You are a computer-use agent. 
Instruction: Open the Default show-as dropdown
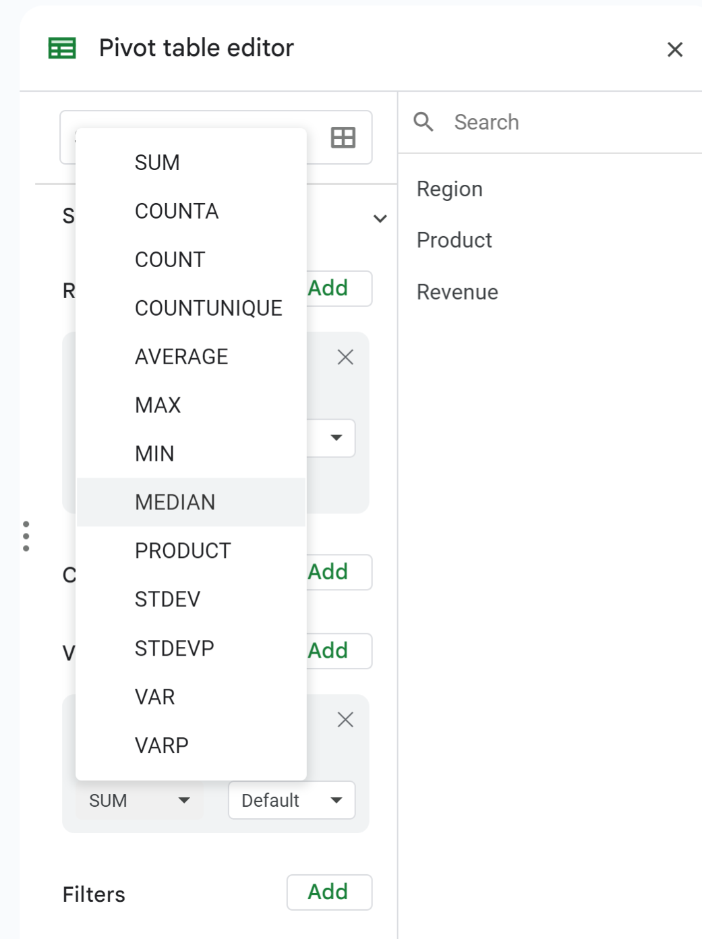coord(292,801)
